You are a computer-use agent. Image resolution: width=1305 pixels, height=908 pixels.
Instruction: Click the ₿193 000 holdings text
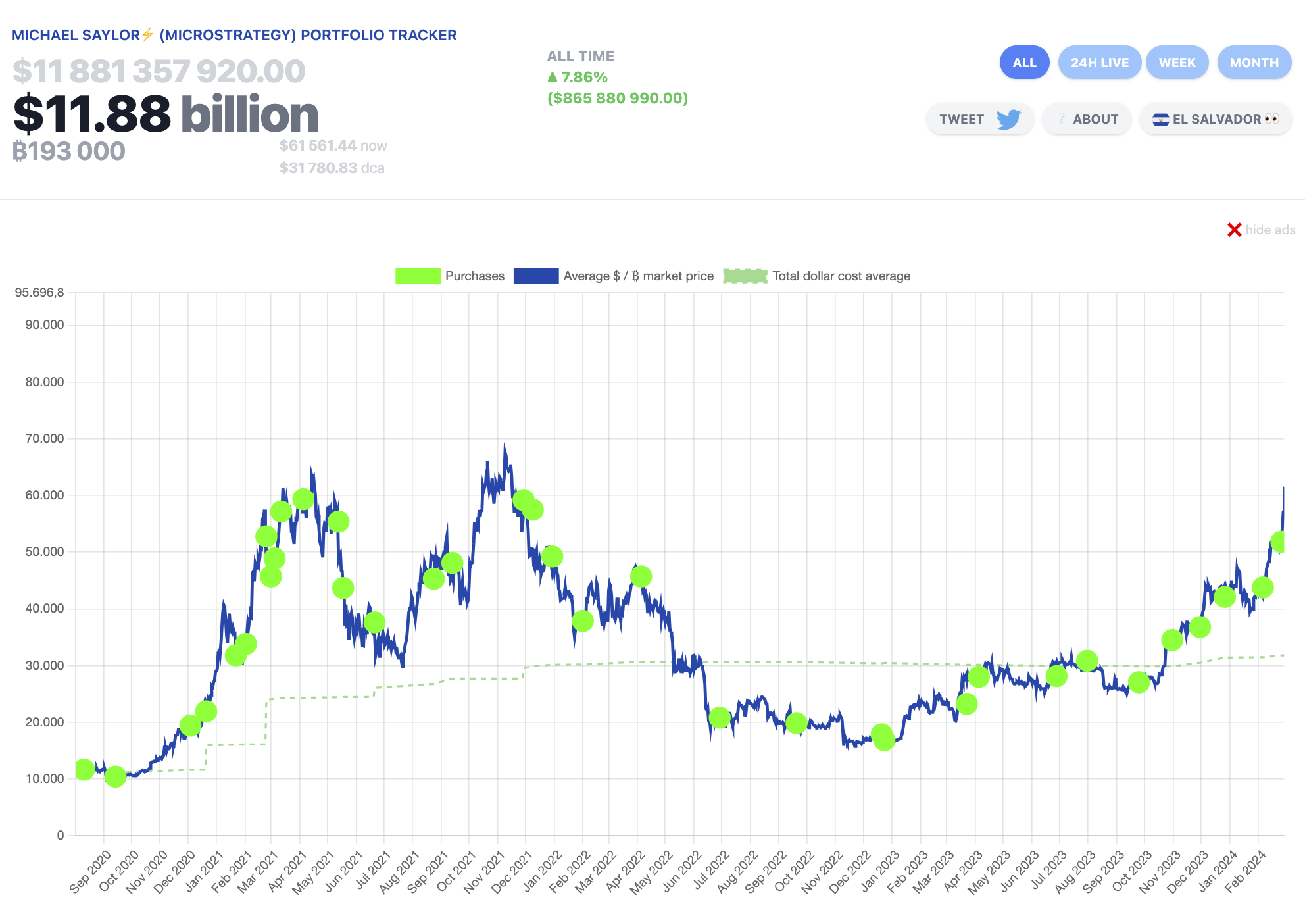tap(68, 151)
